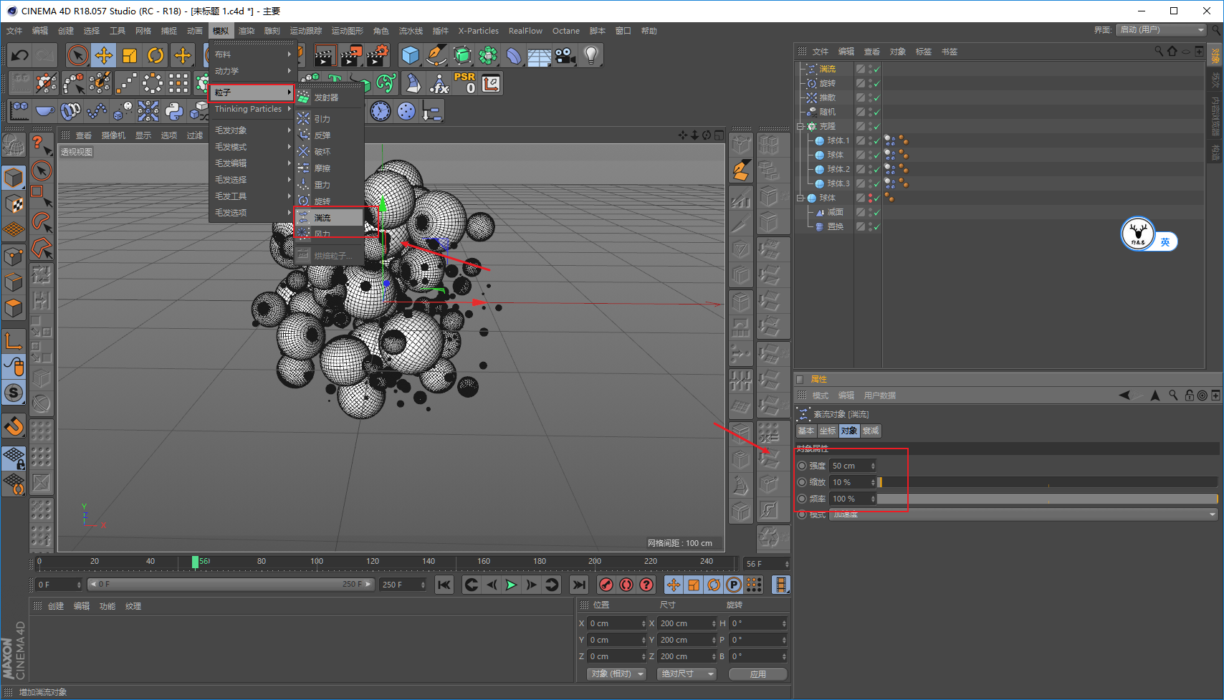Select the Move tool in the top toolbar

[104, 55]
